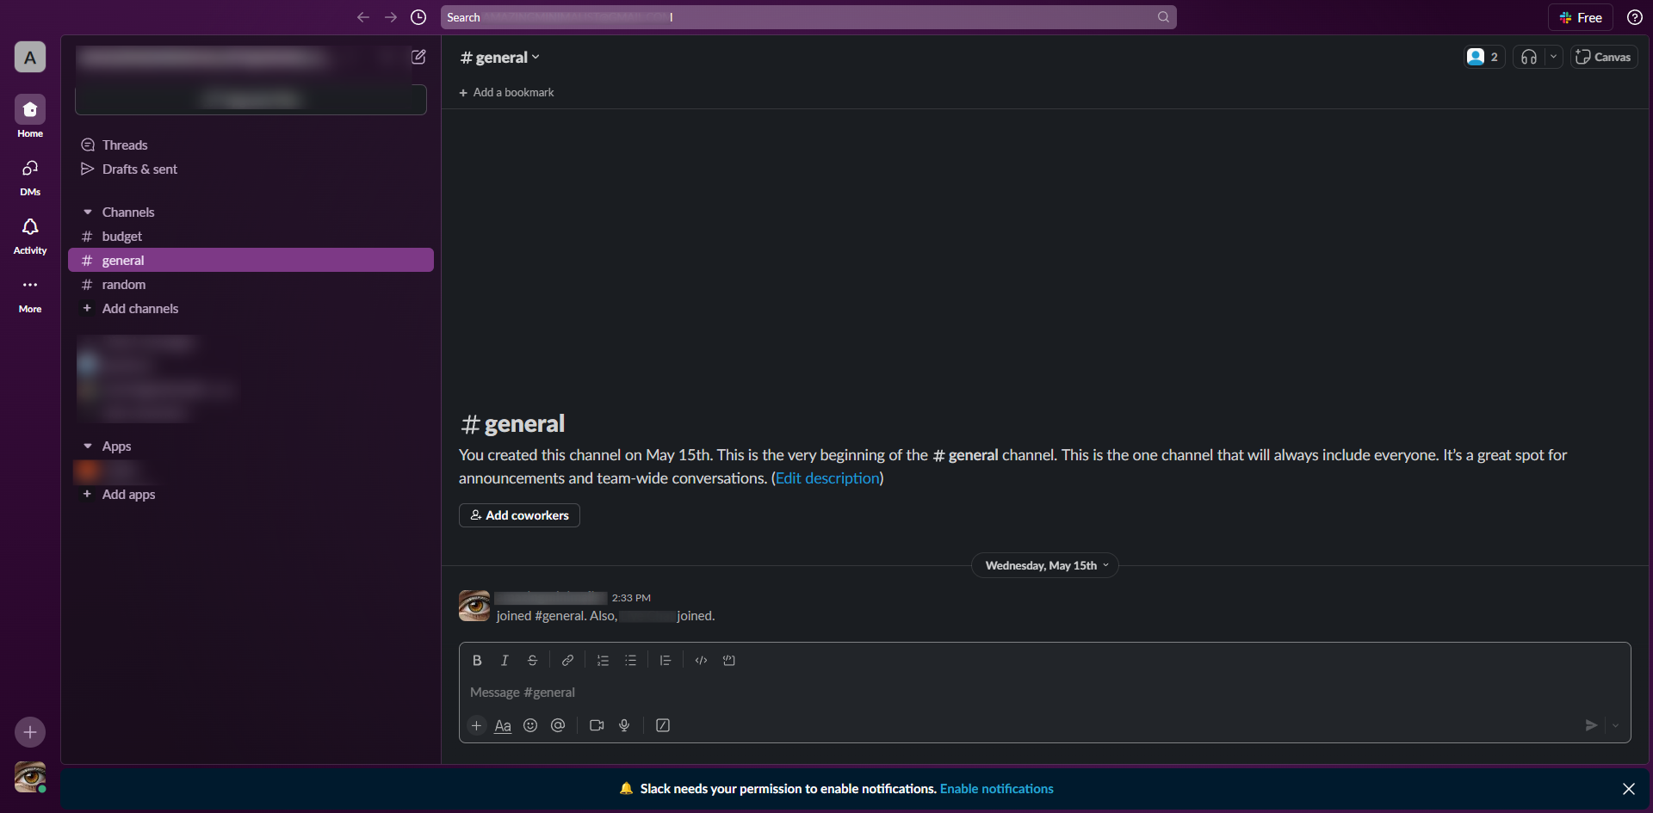Viewport: 1653px width, 813px height.
Task: Record a video clip
Action: coord(597,725)
